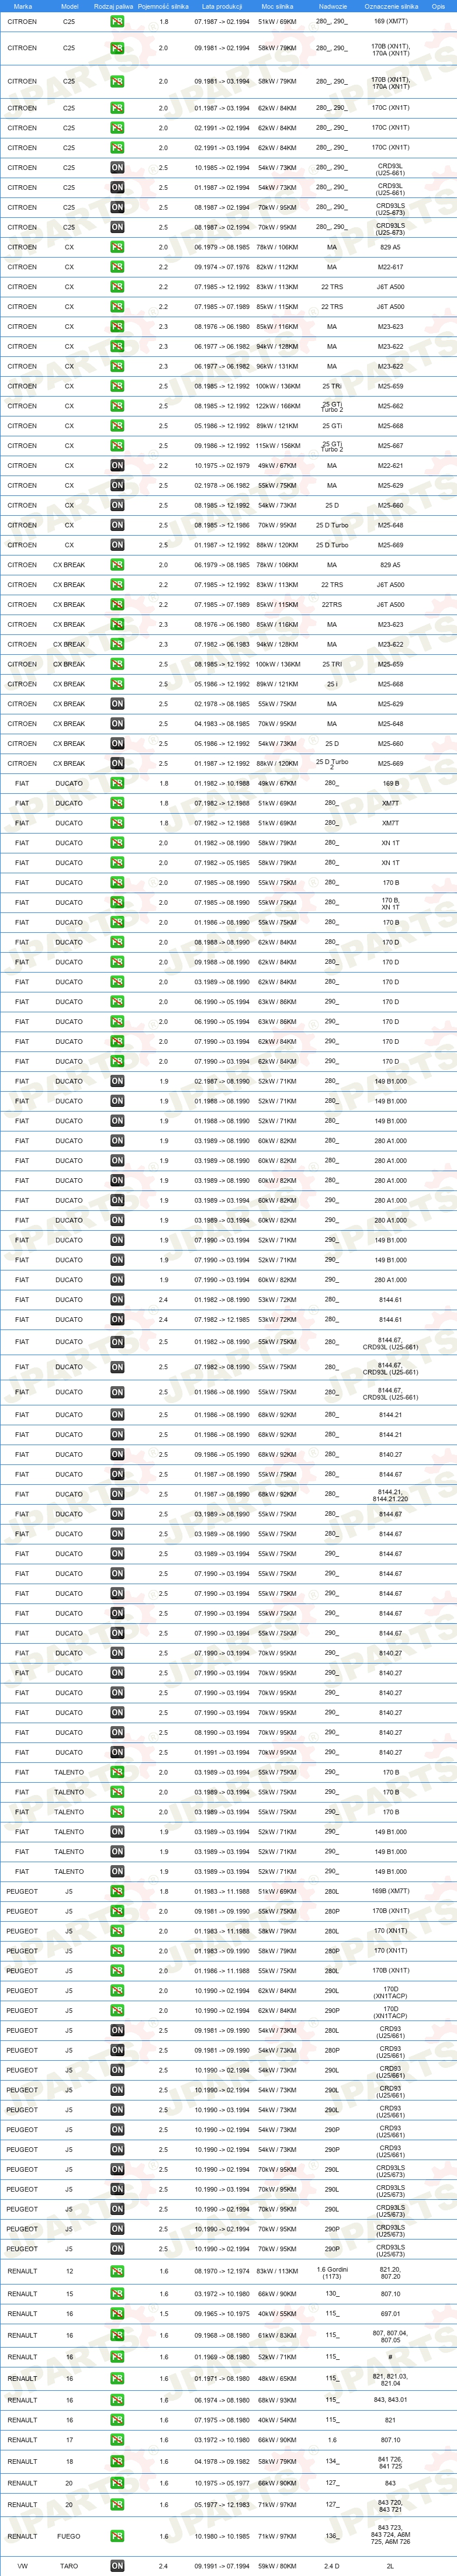Click diesel ON icon in CX M22-621 row
The image size is (457, 2576).
117,466
